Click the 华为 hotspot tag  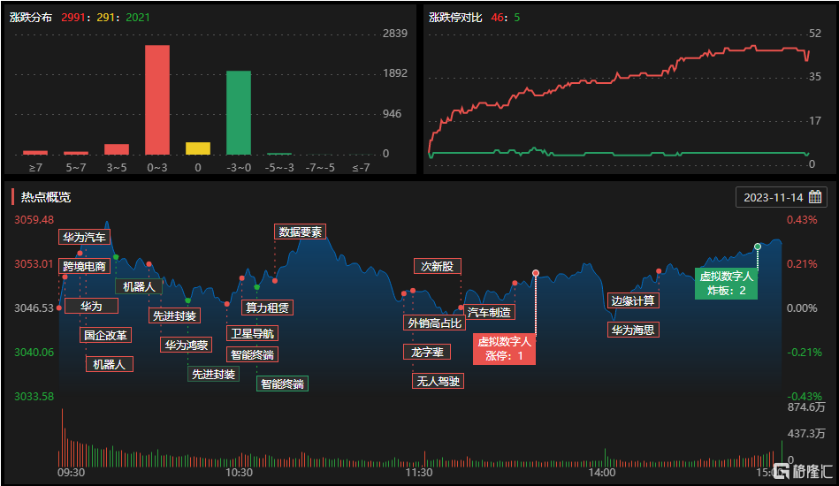(x=91, y=306)
